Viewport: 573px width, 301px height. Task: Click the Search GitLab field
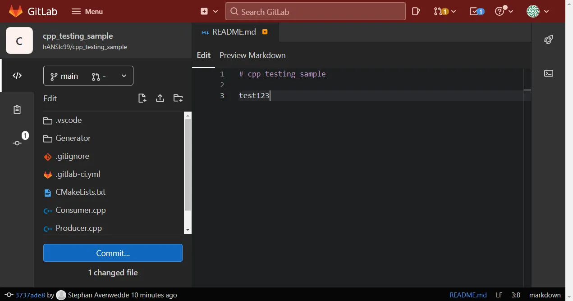pos(315,11)
